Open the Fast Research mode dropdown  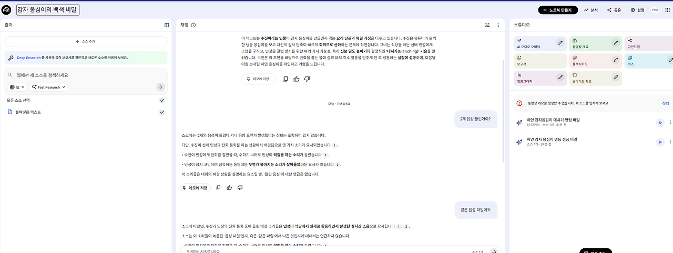[49, 87]
